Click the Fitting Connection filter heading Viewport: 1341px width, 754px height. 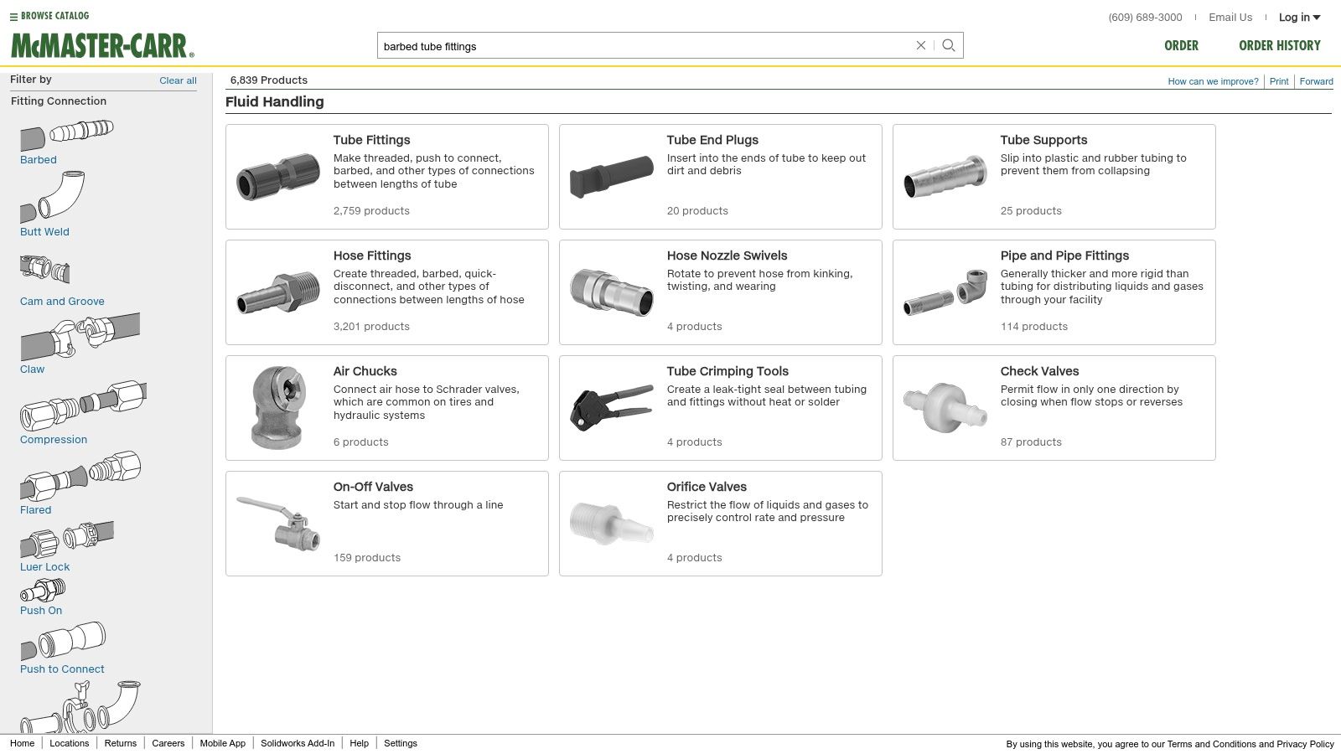point(59,101)
